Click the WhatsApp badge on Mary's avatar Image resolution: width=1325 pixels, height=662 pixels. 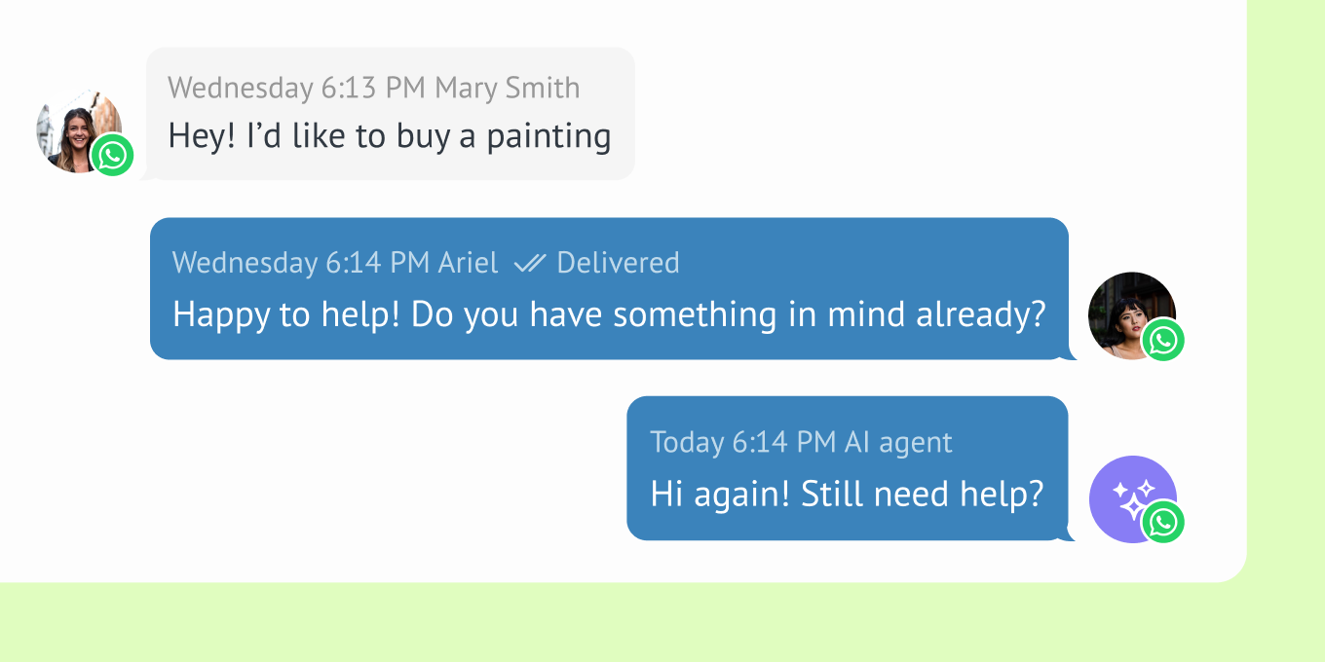(112, 156)
